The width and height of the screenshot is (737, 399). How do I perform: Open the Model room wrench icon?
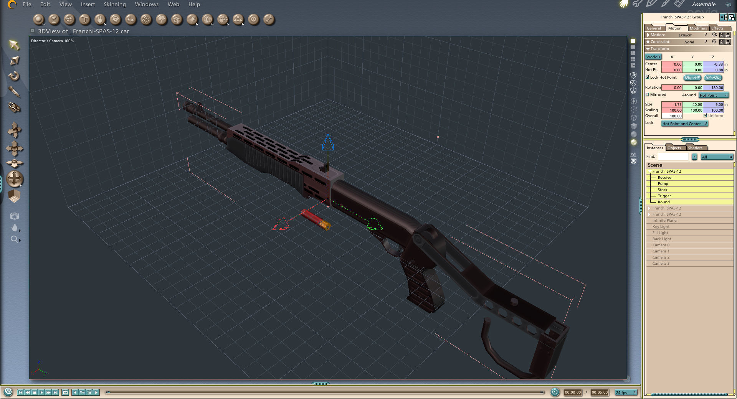click(x=637, y=4)
